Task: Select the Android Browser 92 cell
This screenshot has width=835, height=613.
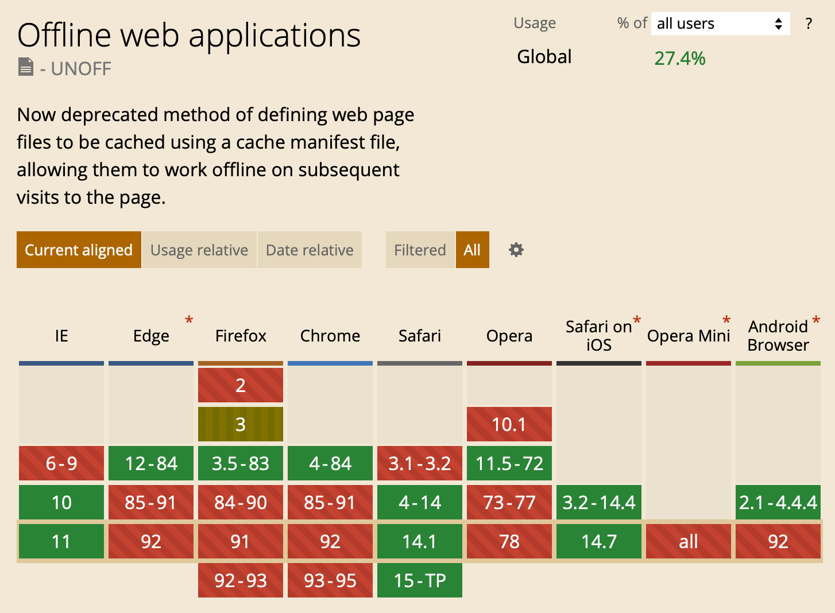Action: [x=778, y=541]
